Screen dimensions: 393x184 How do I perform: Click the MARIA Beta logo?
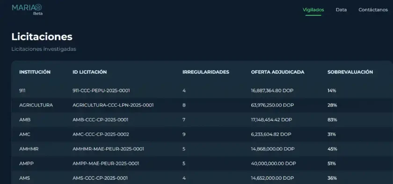pyautogui.click(x=27, y=9)
